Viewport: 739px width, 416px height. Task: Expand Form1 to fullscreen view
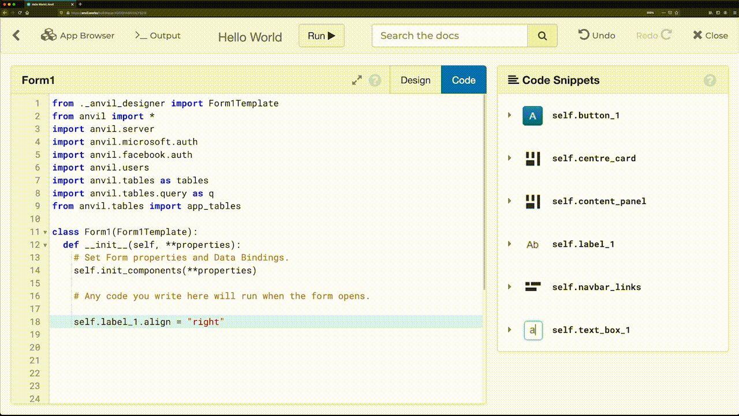(x=356, y=80)
